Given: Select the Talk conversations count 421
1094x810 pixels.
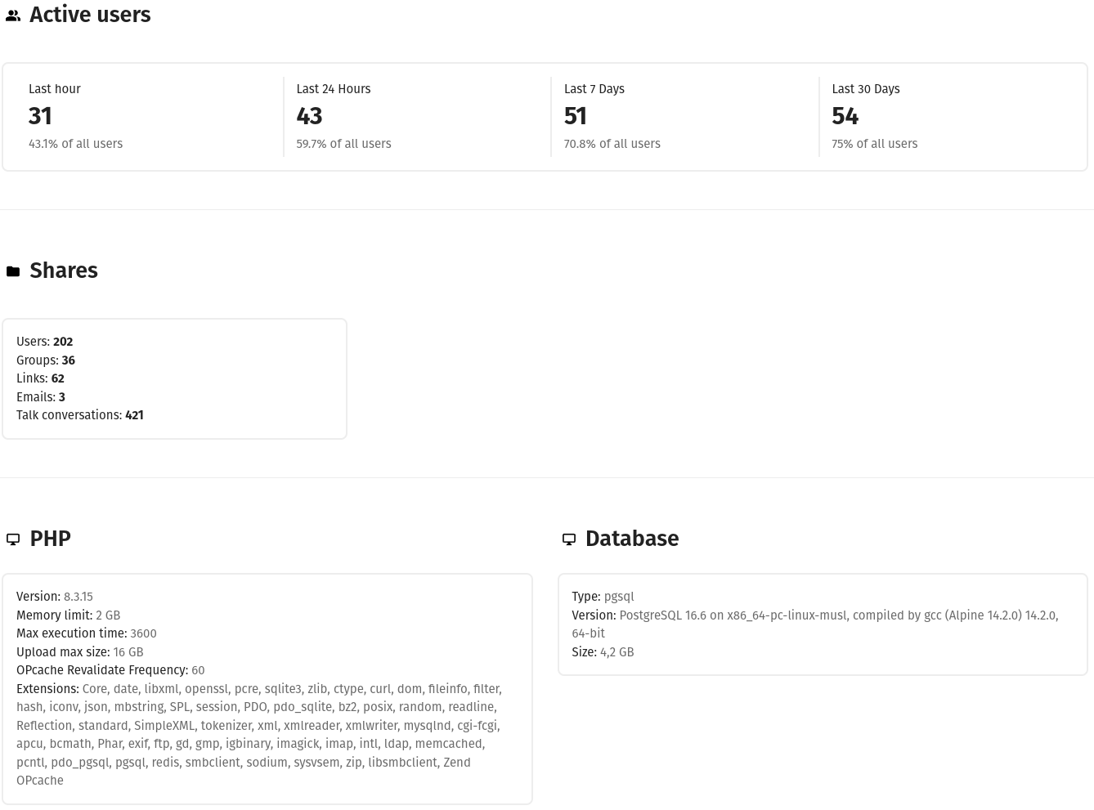Looking at the screenshot, I should (134, 415).
